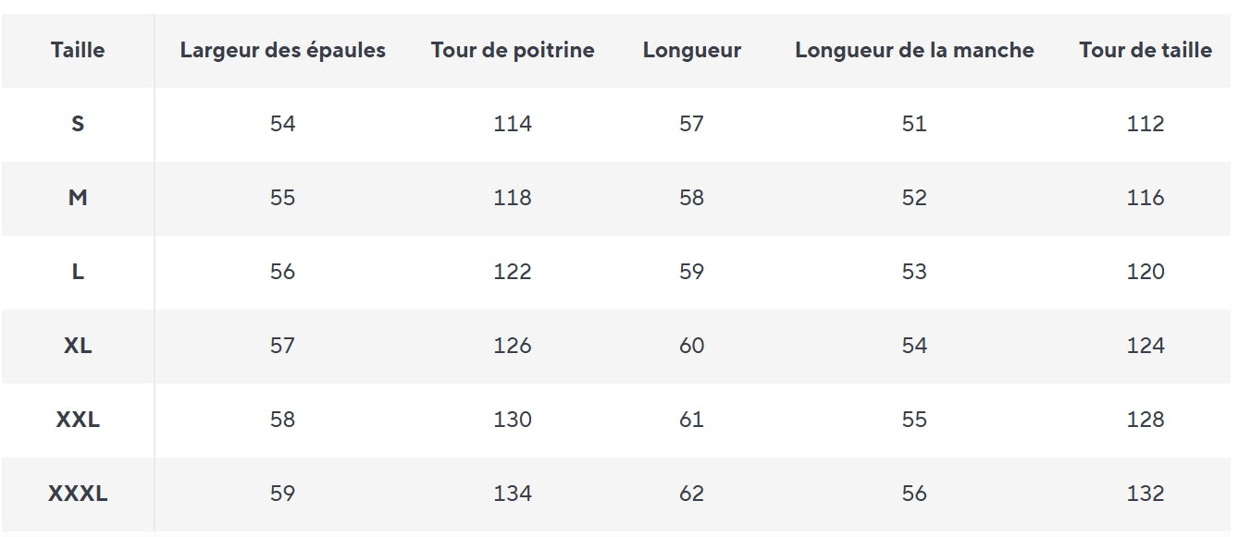Viewport: 1239px width, 537px height.
Task: Click the 'Tour de taille' column header
Action: pos(1146,50)
